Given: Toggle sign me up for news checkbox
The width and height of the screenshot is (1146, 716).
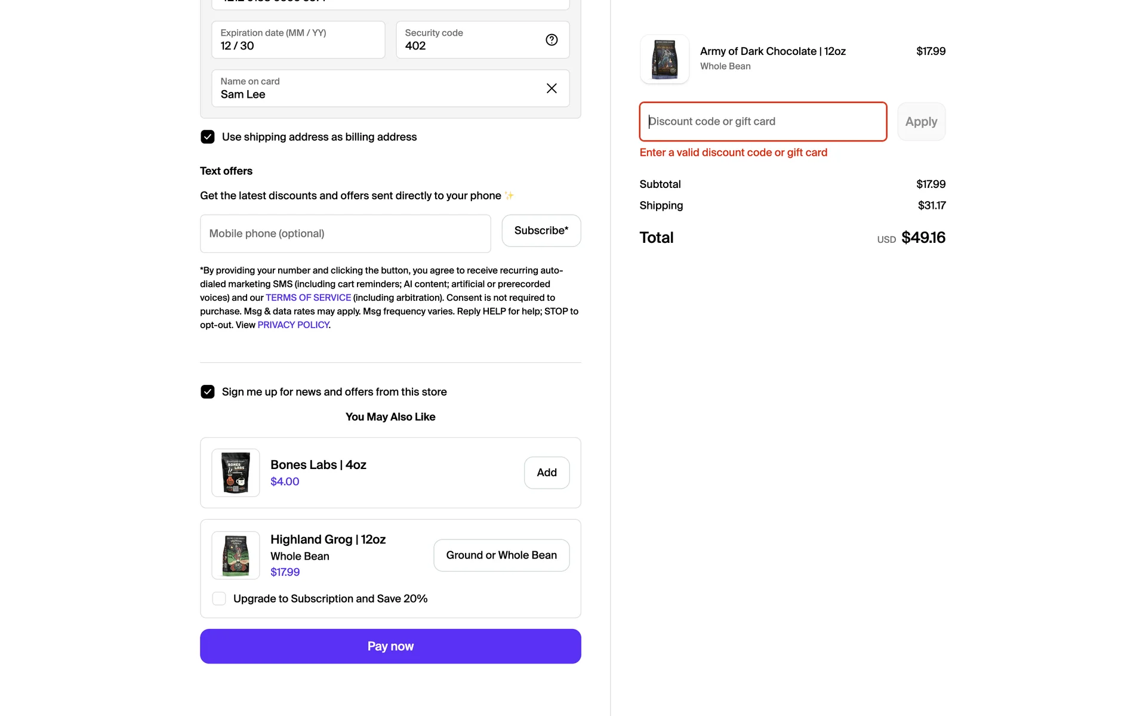Looking at the screenshot, I should coord(208,391).
